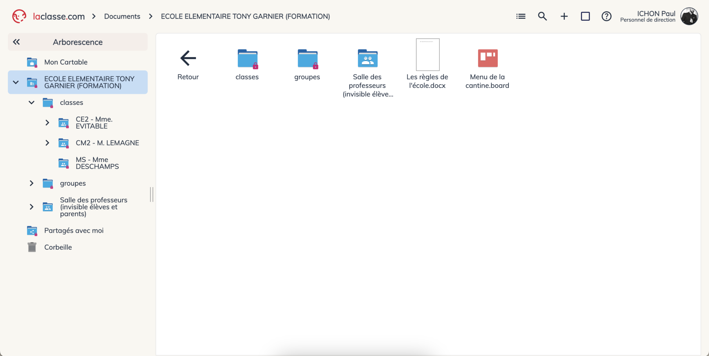
Task: Collapse ECOLE ELEMENTAIRE TONY GARNIER tree node
Action: click(16, 82)
